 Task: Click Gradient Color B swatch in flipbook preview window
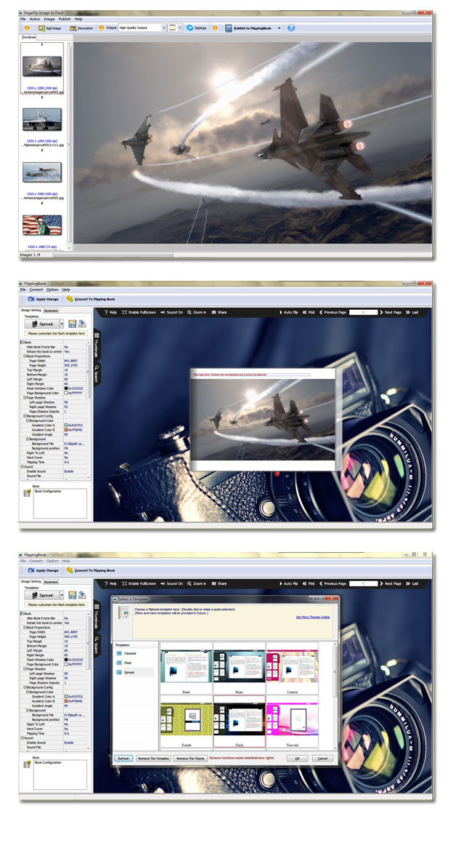coord(65,430)
